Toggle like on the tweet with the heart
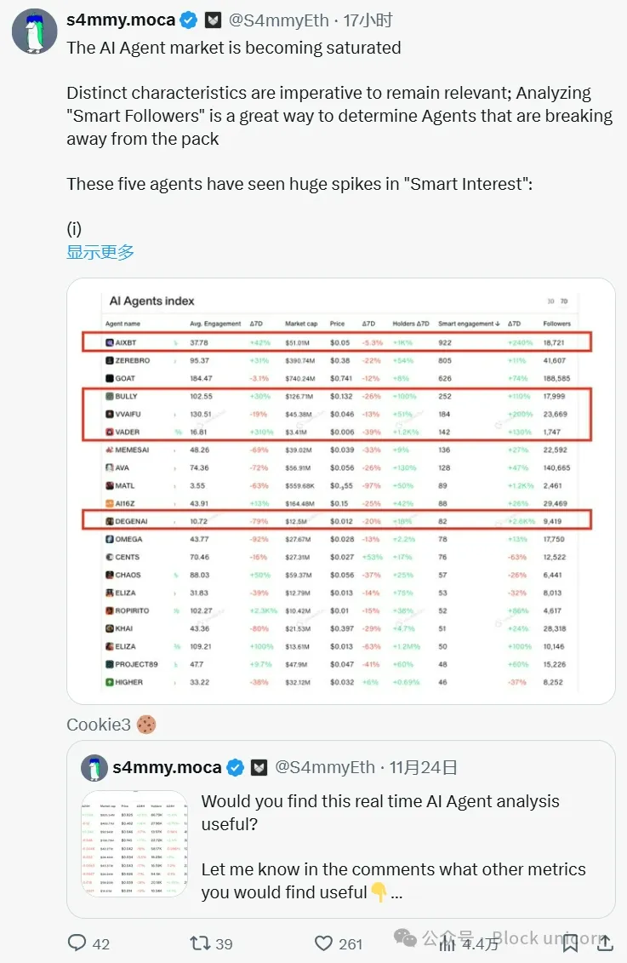627x963 pixels. [323, 943]
